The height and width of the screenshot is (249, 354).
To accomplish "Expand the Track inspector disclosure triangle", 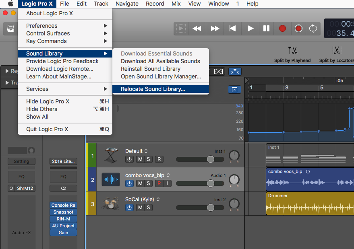I will pyautogui.click(x=7, y=83).
